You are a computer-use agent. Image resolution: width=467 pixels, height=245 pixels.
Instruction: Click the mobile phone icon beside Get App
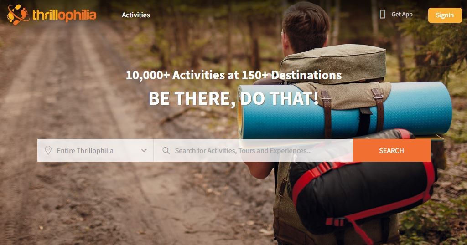[x=383, y=14]
